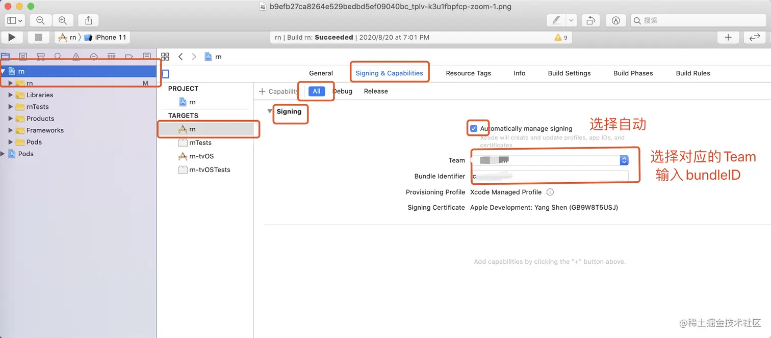This screenshot has height=338, width=771.
Task: Go forward with the right chevron
Action: pos(194,57)
